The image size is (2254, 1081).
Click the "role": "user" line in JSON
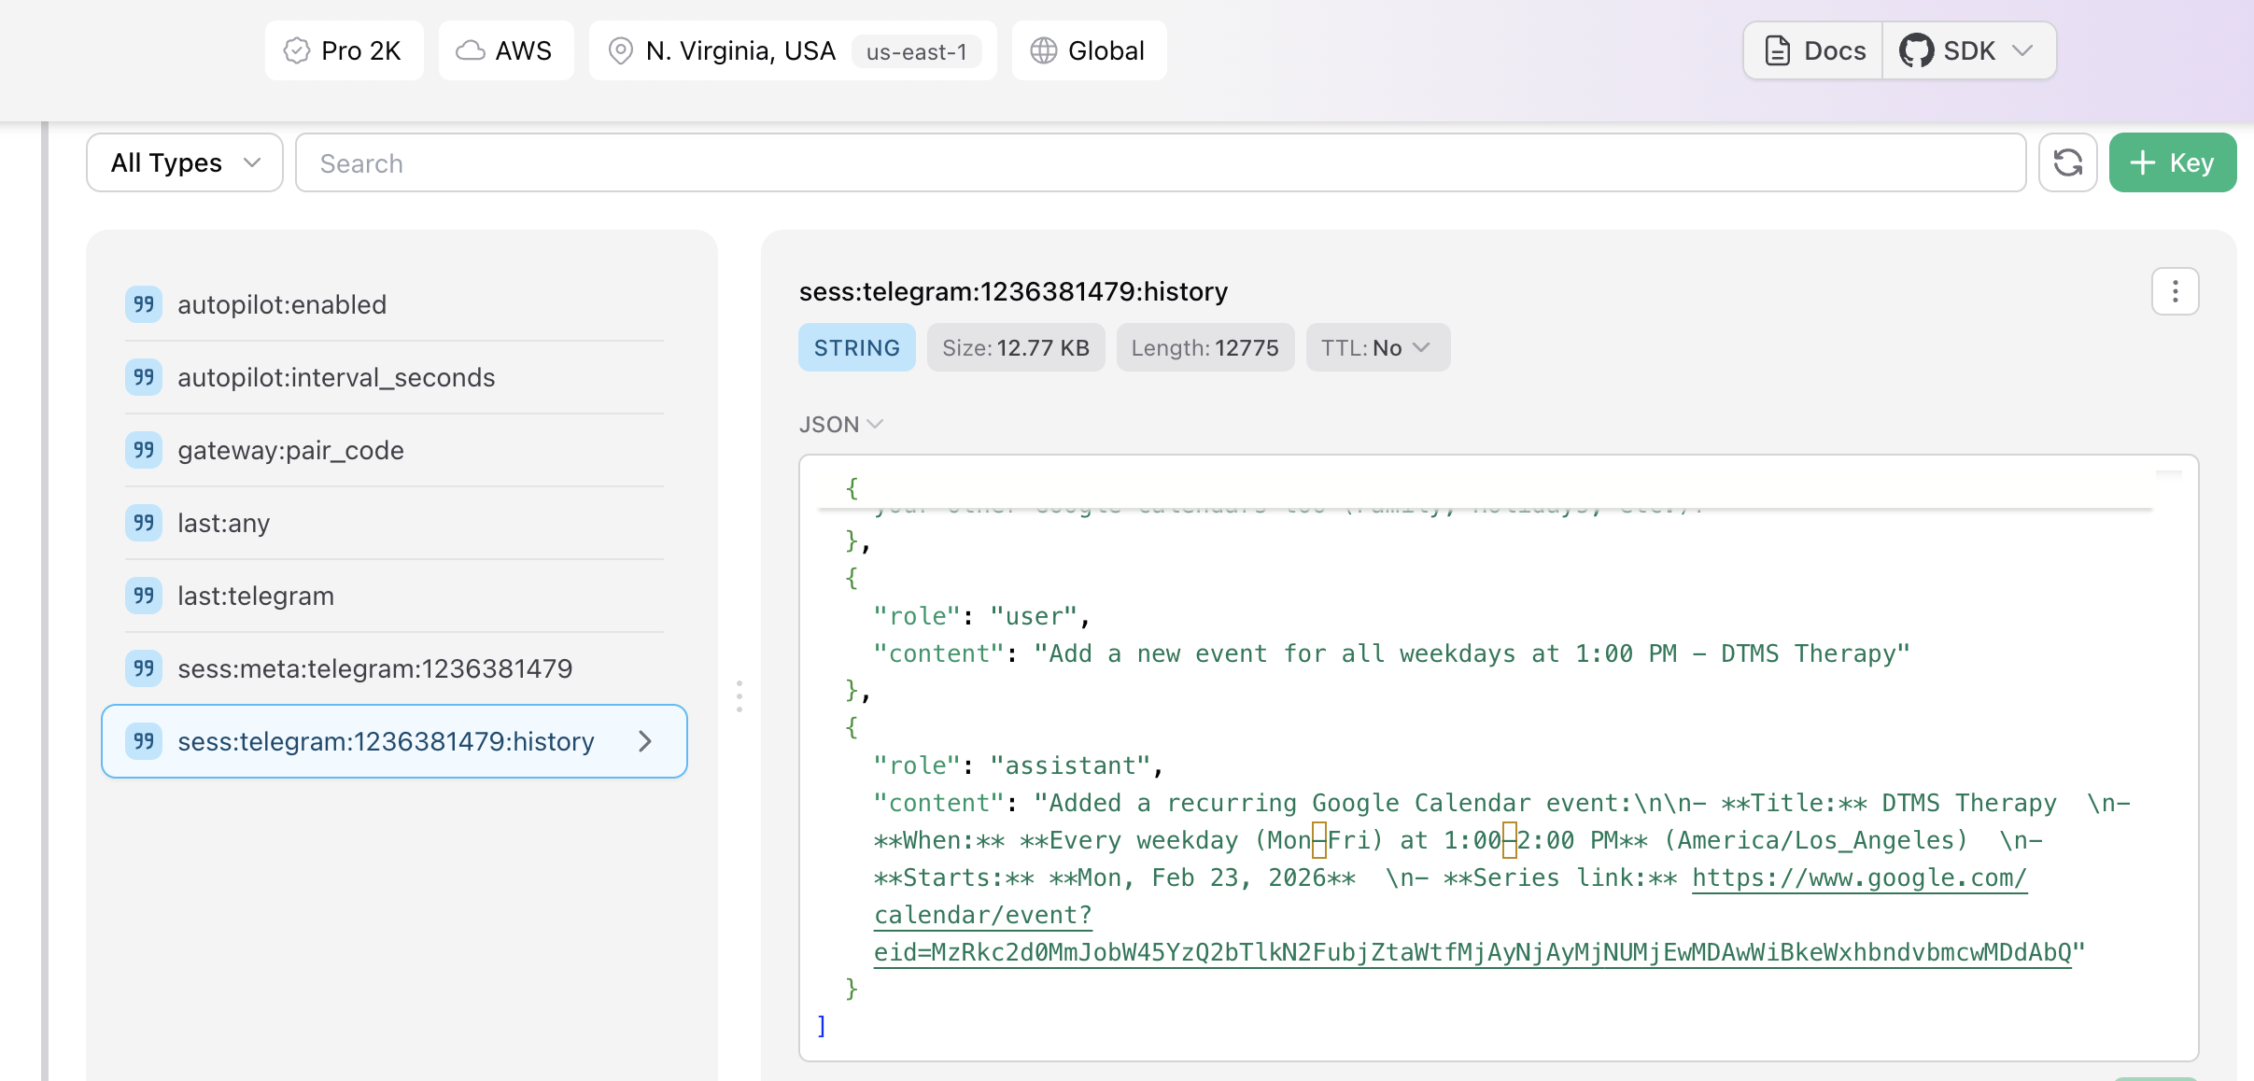(x=981, y=616)
